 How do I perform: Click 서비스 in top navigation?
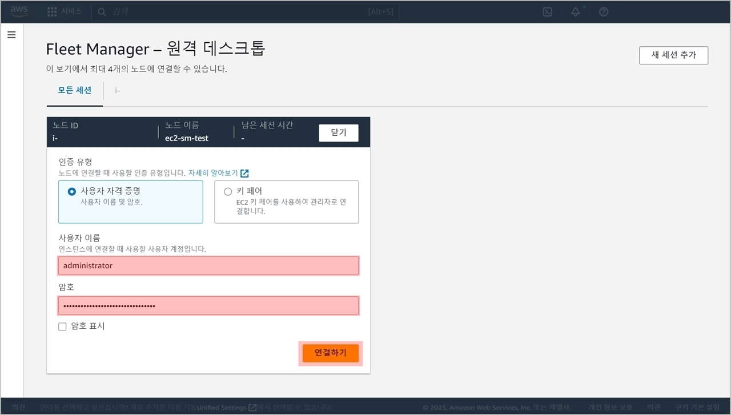pos(72,11)
